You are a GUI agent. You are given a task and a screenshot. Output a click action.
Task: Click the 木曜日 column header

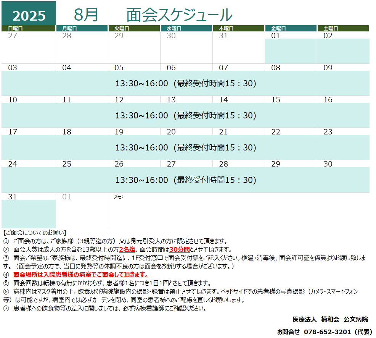(x=239, y=28)
